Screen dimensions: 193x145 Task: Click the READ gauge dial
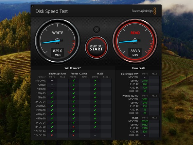click(x=135, y=41)
